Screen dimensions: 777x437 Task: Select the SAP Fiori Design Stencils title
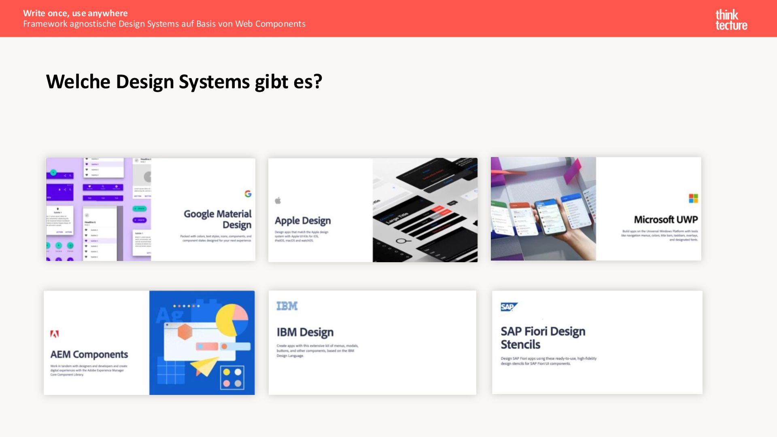(x=543, y=337)
